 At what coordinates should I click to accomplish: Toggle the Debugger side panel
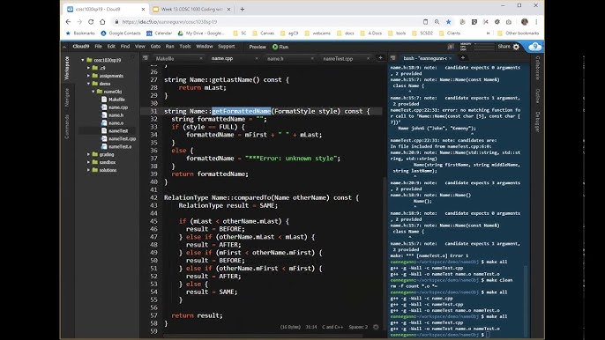click(x=537, y=122)
